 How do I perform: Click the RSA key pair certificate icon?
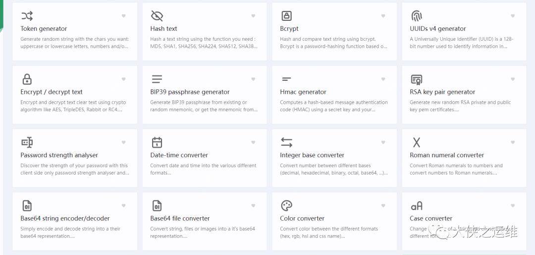pos(416,79)
